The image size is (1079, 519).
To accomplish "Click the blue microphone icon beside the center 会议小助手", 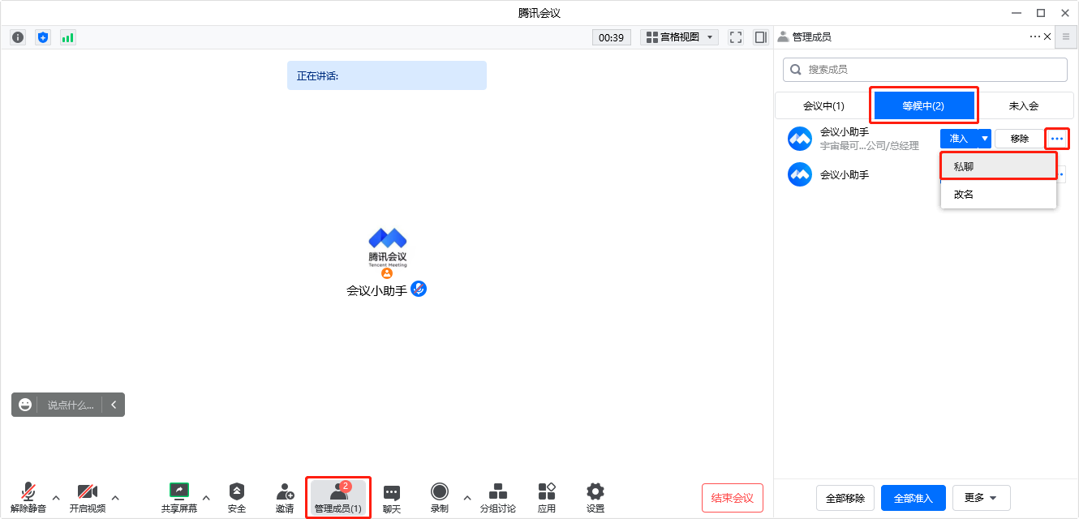I will click(x=419, y=289).
